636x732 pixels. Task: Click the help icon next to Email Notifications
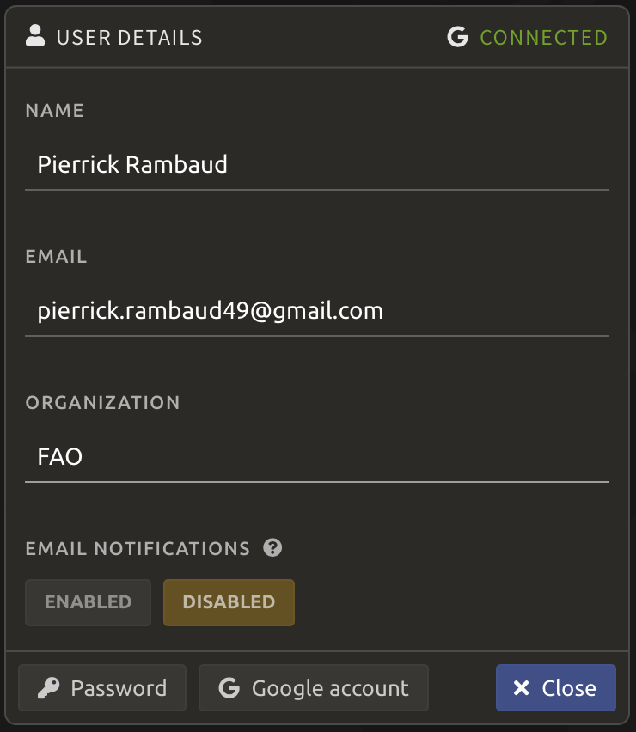272,547
